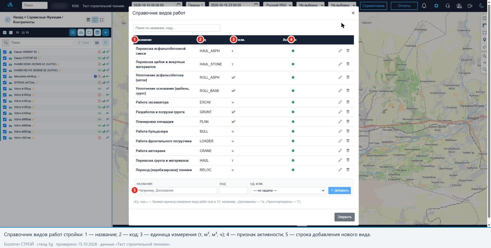The height and width of the screenshot is (248, 491).
Task: Uncheck Mercedes в040хр vehicle checkbox
Action: (5, 77)
